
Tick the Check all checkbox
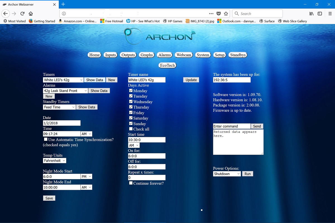tap(131, 129)
